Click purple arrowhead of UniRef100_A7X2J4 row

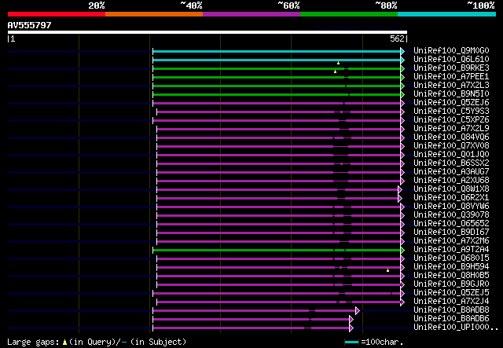coord(402,302)
